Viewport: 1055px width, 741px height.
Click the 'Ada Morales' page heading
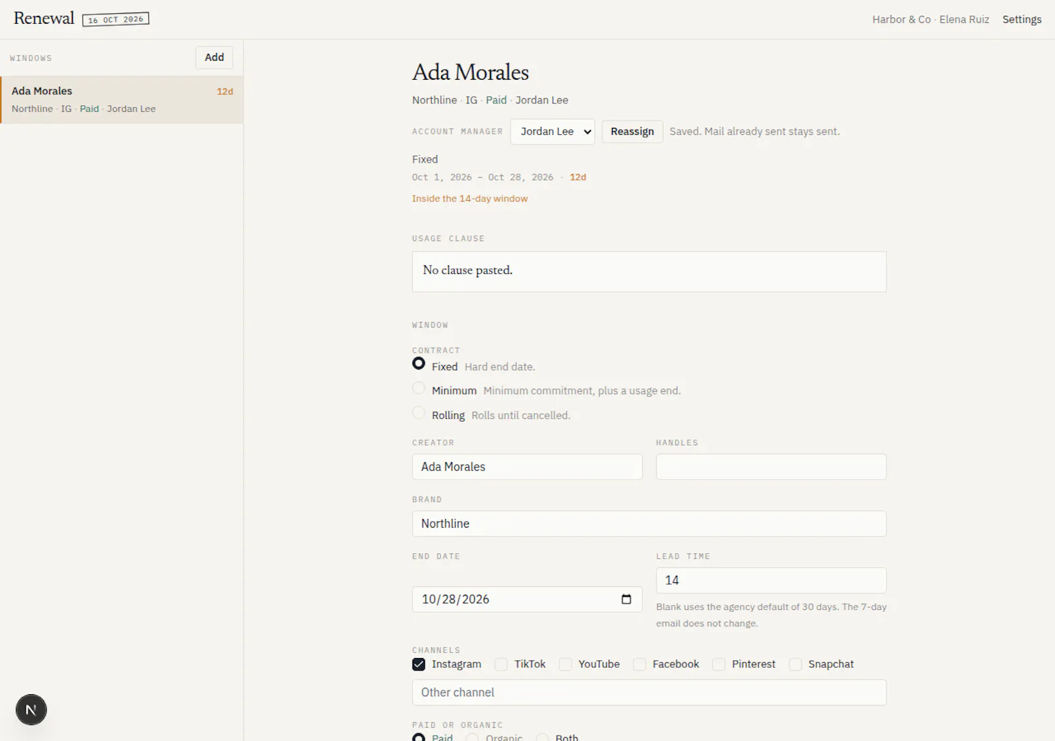pyautogui.click(x=471, y=72)
